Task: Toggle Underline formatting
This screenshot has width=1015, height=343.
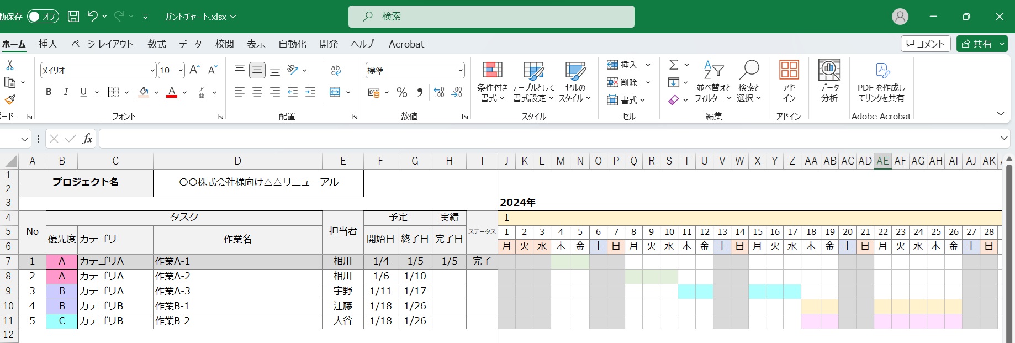Action: tap(83, 92)
